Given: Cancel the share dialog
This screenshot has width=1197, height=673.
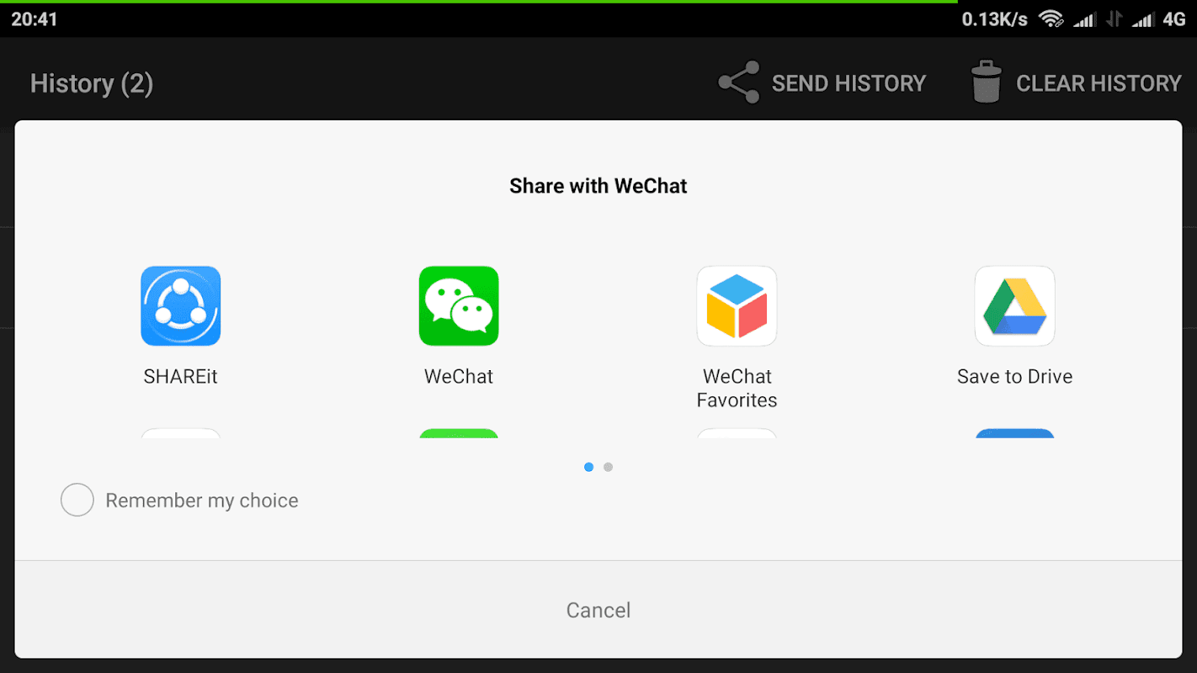Looking at the screenshot, I should (x=598, y=610).
